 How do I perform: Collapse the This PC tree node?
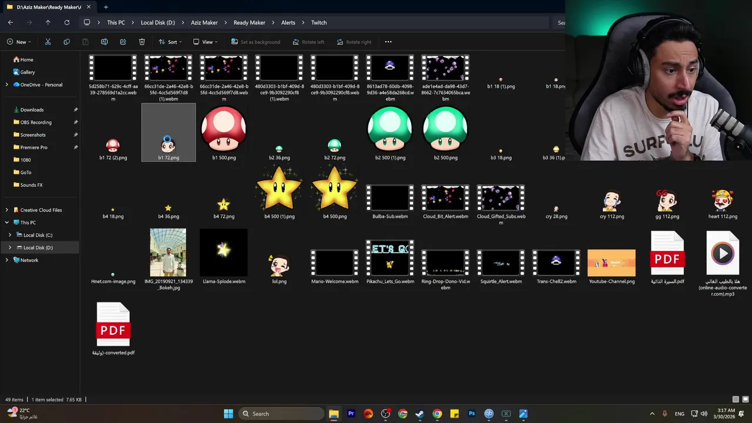[7, 223]
